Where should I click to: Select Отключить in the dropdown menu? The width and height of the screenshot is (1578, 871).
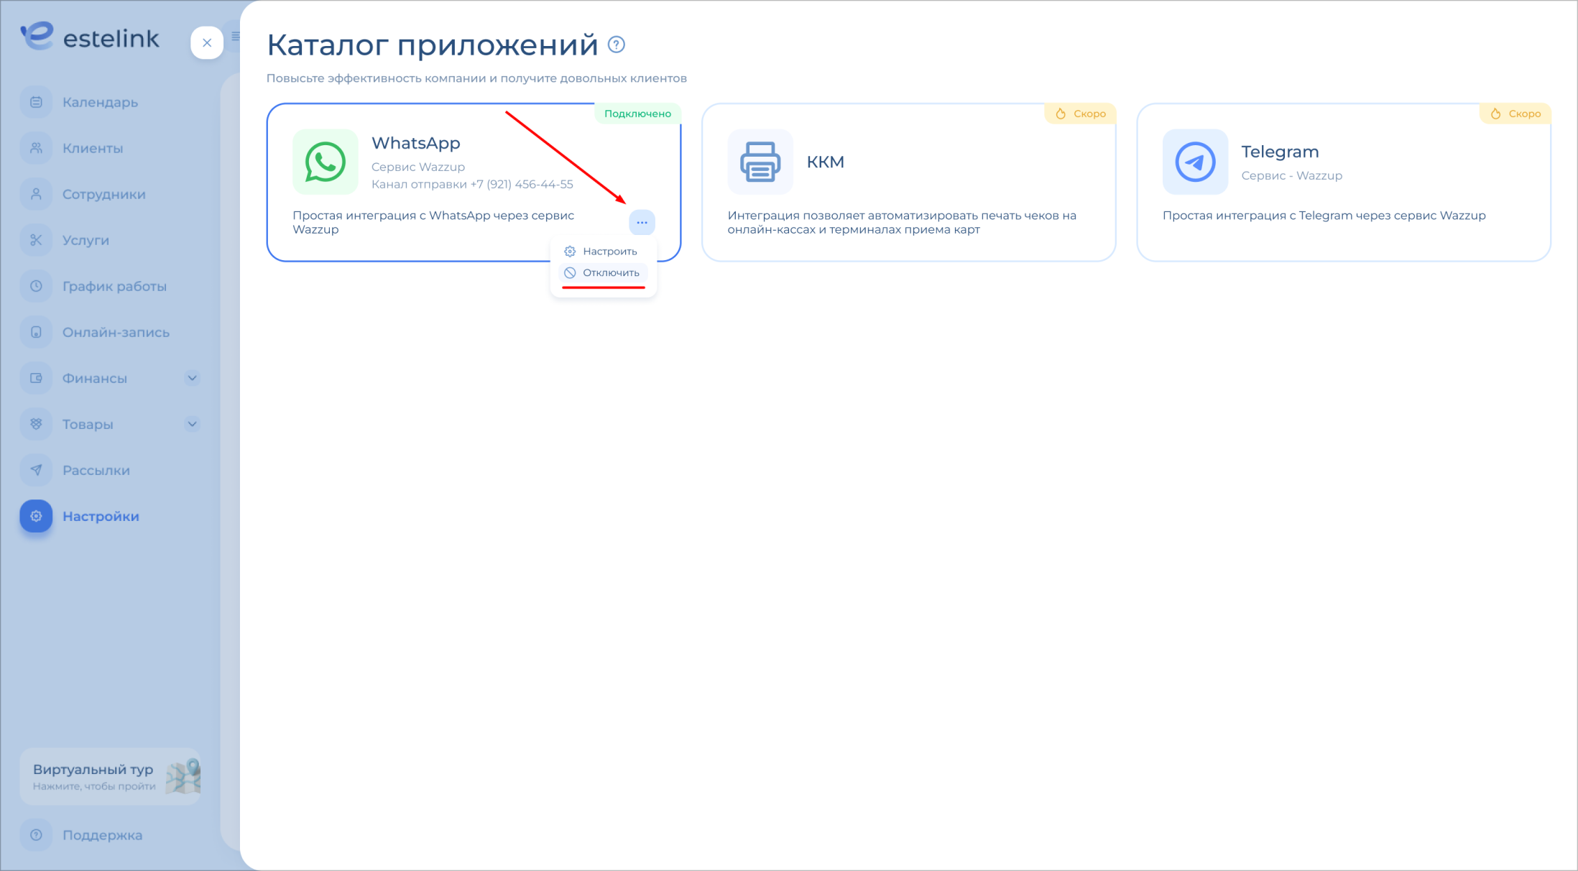click(x=602, y=273)
